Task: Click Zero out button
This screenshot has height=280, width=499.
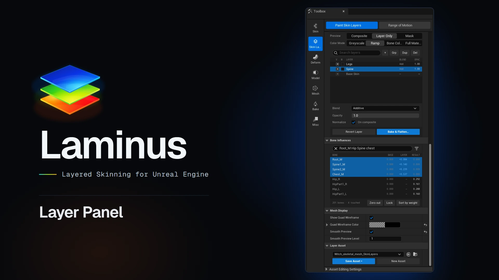Action: tap(375, 203)
